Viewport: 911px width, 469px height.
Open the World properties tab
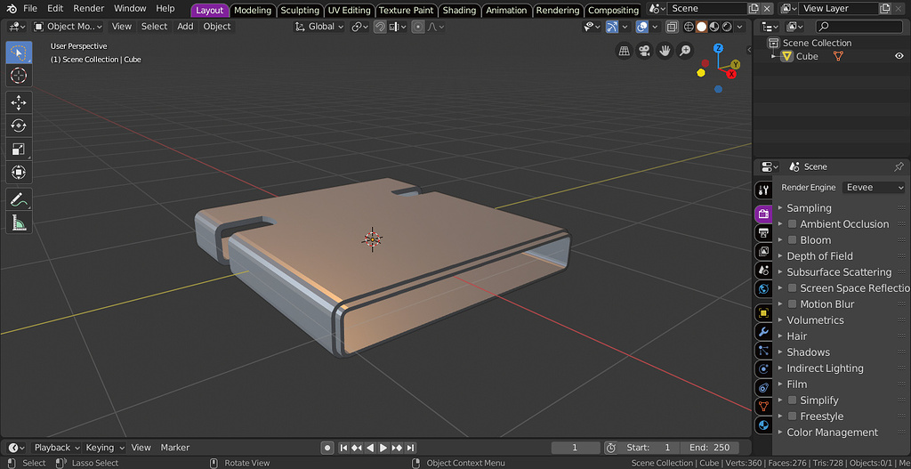click(x=763, y=289)
